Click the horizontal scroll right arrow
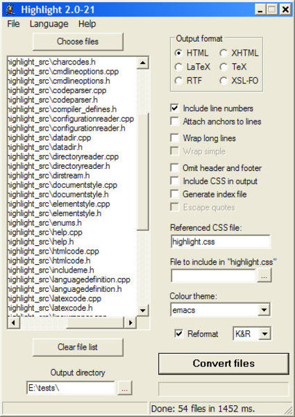This screenshot has height=417, width=295. pyautogui.click(x=130, y=322)
